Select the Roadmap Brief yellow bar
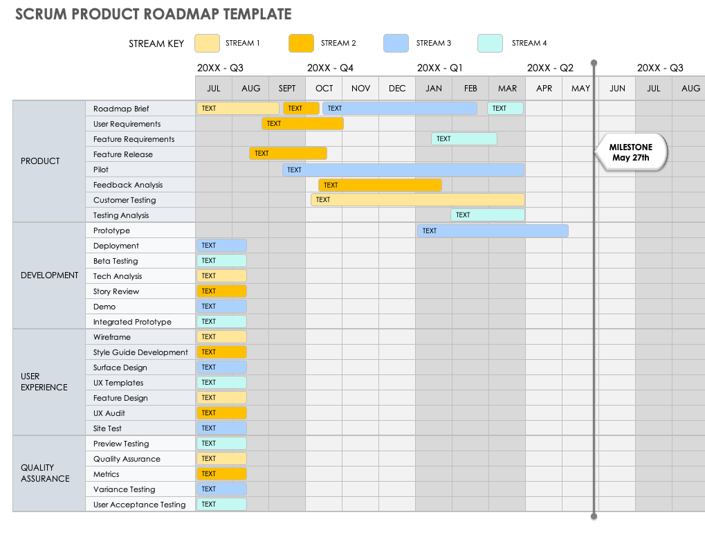Viewport: 705px width, 535px height. click(238, 108)
